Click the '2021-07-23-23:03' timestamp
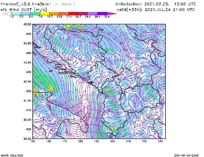 [x=186, y=155]
